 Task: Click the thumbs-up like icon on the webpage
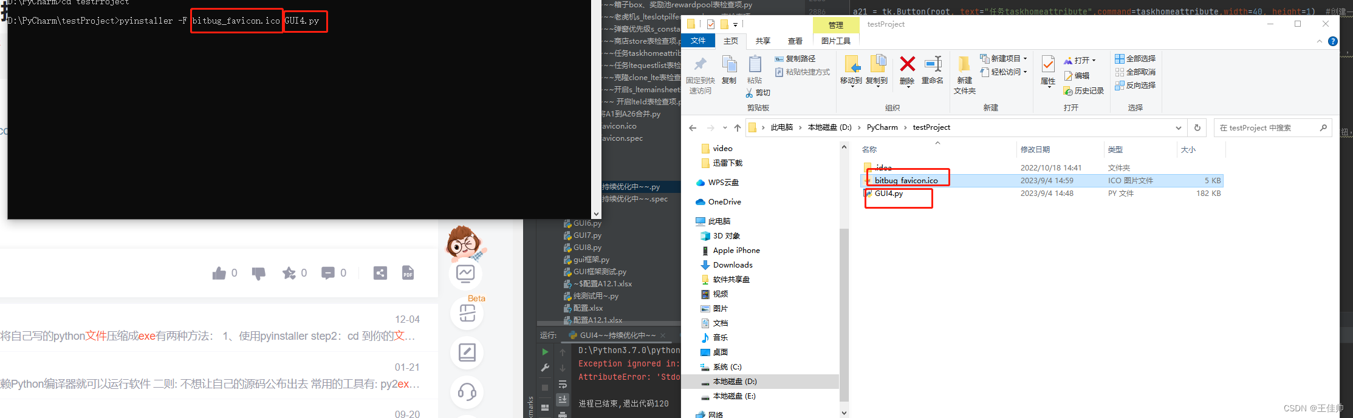[x=219, y=274]
